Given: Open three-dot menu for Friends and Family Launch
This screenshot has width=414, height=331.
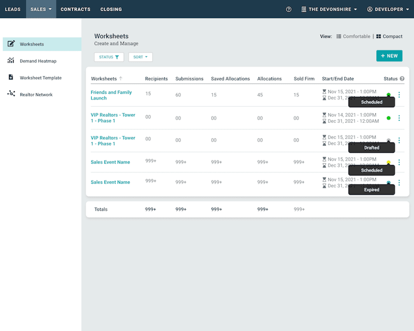Looking at the screenshot, I should point(399,95).
